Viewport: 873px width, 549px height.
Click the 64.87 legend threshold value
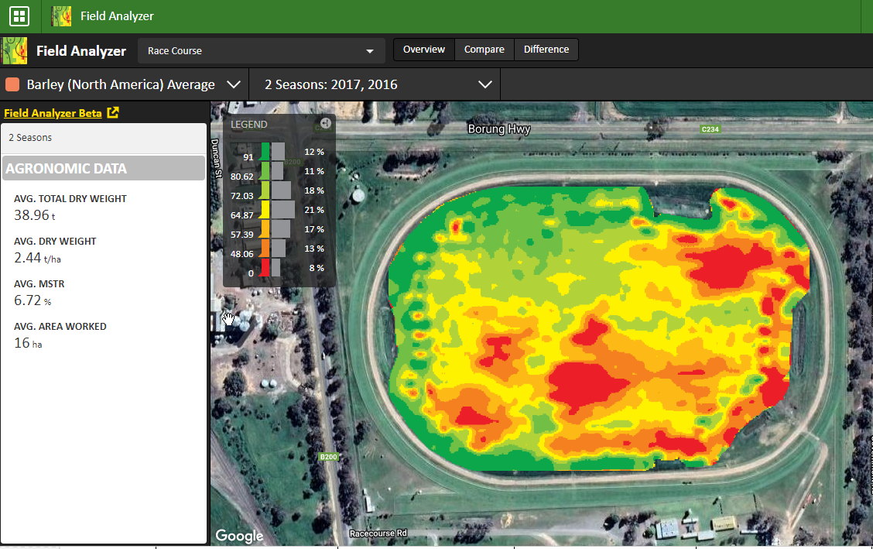tap(241, 215)
